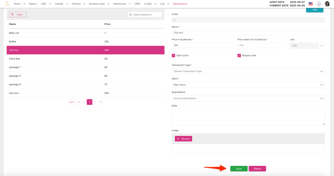Open the Quantitative dropdown
This screenshot has width=334, height=176.
tap(248, 98)
